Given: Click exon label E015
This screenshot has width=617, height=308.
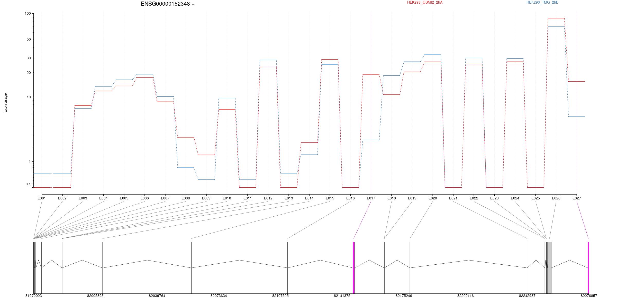Looking at the screenshot, I should click(x=330, y=198).
